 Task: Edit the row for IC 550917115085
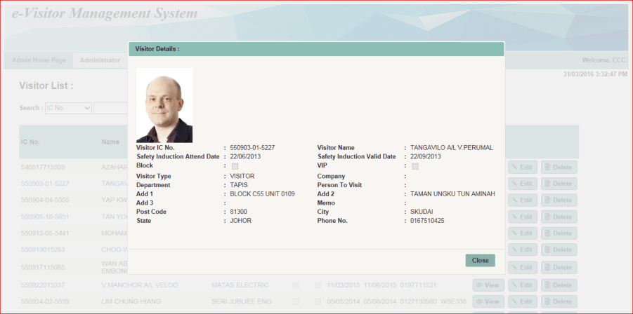(x=523, y=267)
